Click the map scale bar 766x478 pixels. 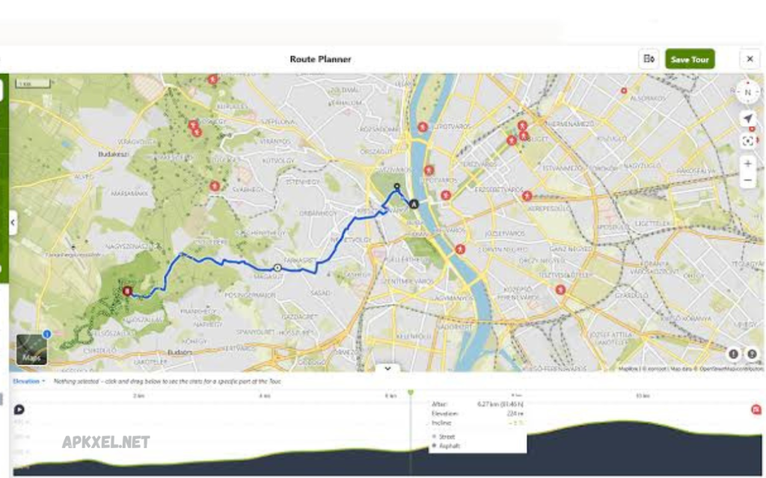[x=33, y=84]
